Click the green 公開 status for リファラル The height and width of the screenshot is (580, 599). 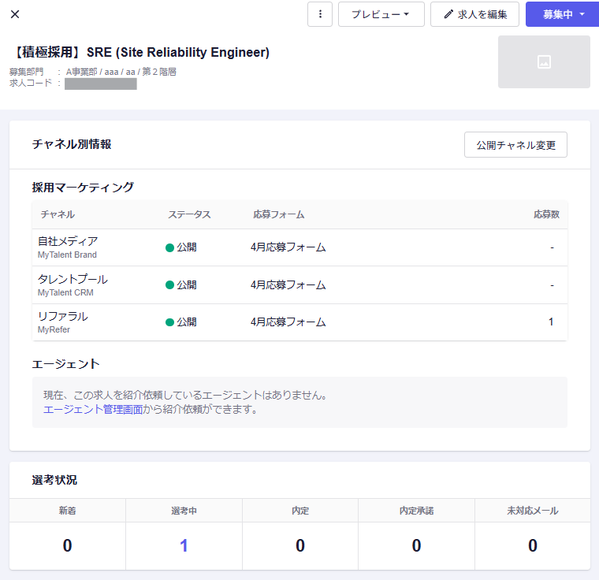181,322
